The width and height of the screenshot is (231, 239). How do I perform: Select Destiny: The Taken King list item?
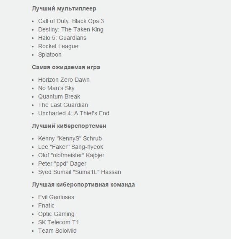click(71, 30)
